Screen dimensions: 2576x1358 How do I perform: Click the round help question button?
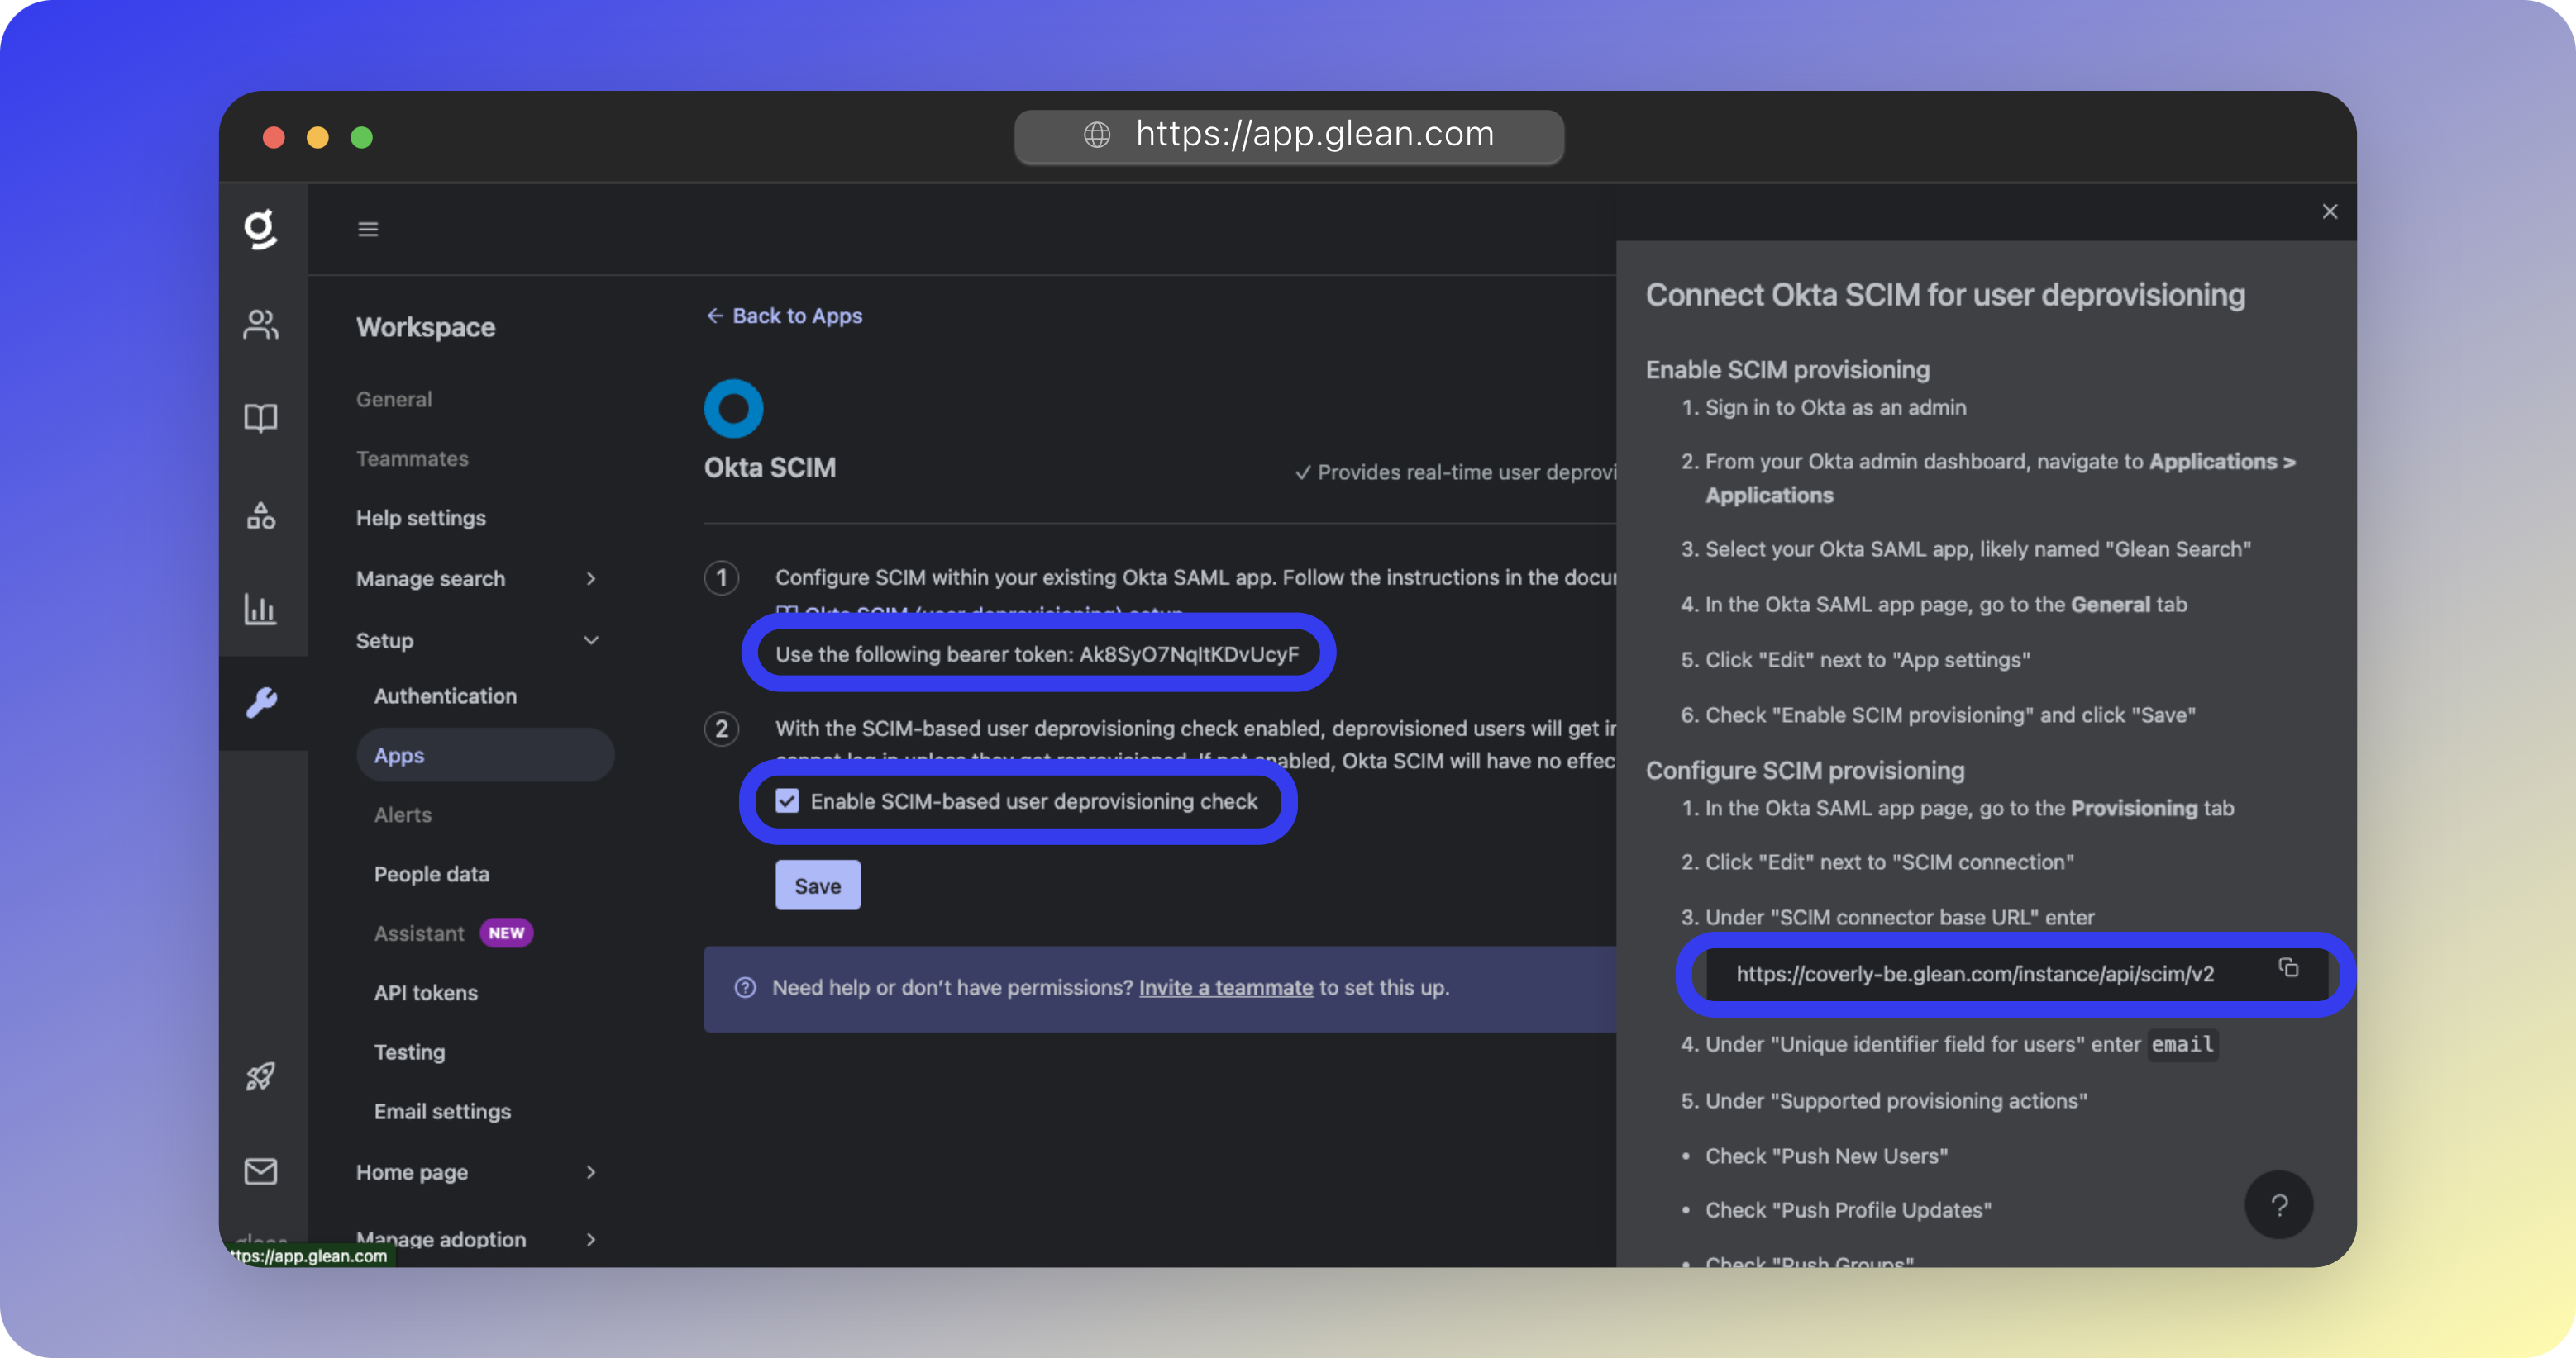coord(2278,1205)
